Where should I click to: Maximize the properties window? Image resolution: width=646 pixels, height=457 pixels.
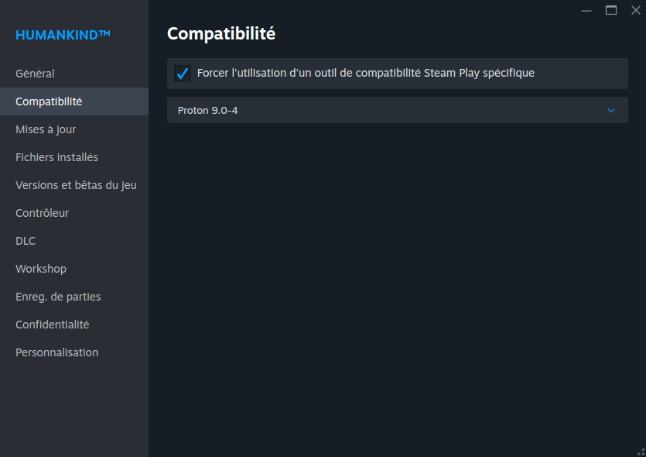point(611,10)
